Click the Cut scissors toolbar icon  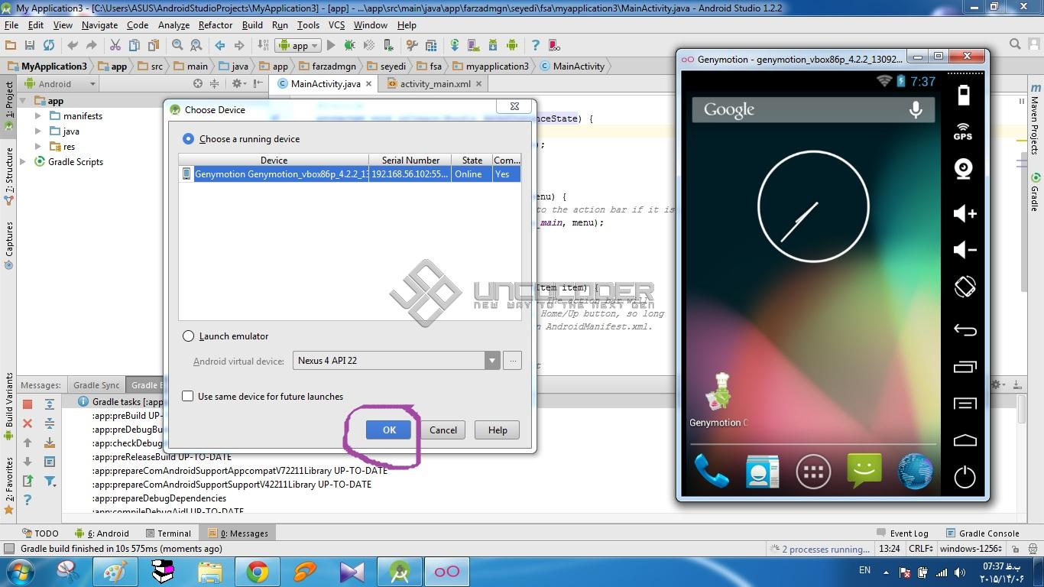pyautogui.click(x=115, y=45)
